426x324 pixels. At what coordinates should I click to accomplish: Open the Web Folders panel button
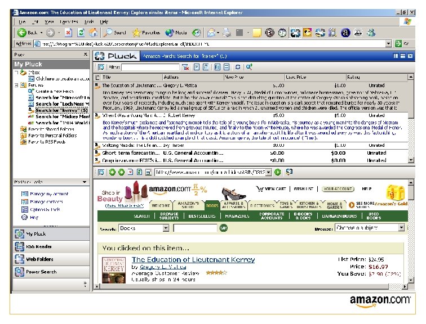tap(51, 259)
